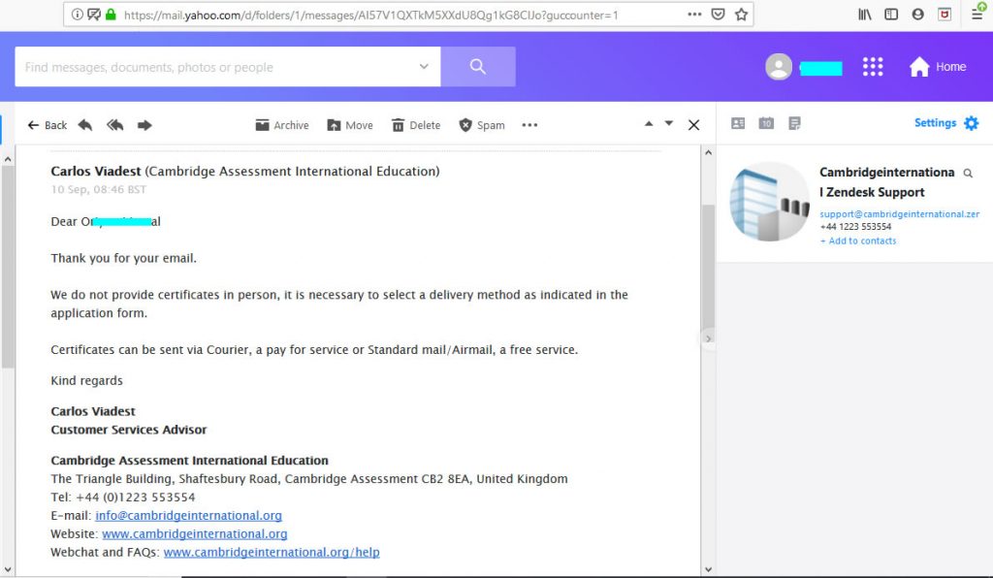Click the magnifier search button

click(478, 67)
